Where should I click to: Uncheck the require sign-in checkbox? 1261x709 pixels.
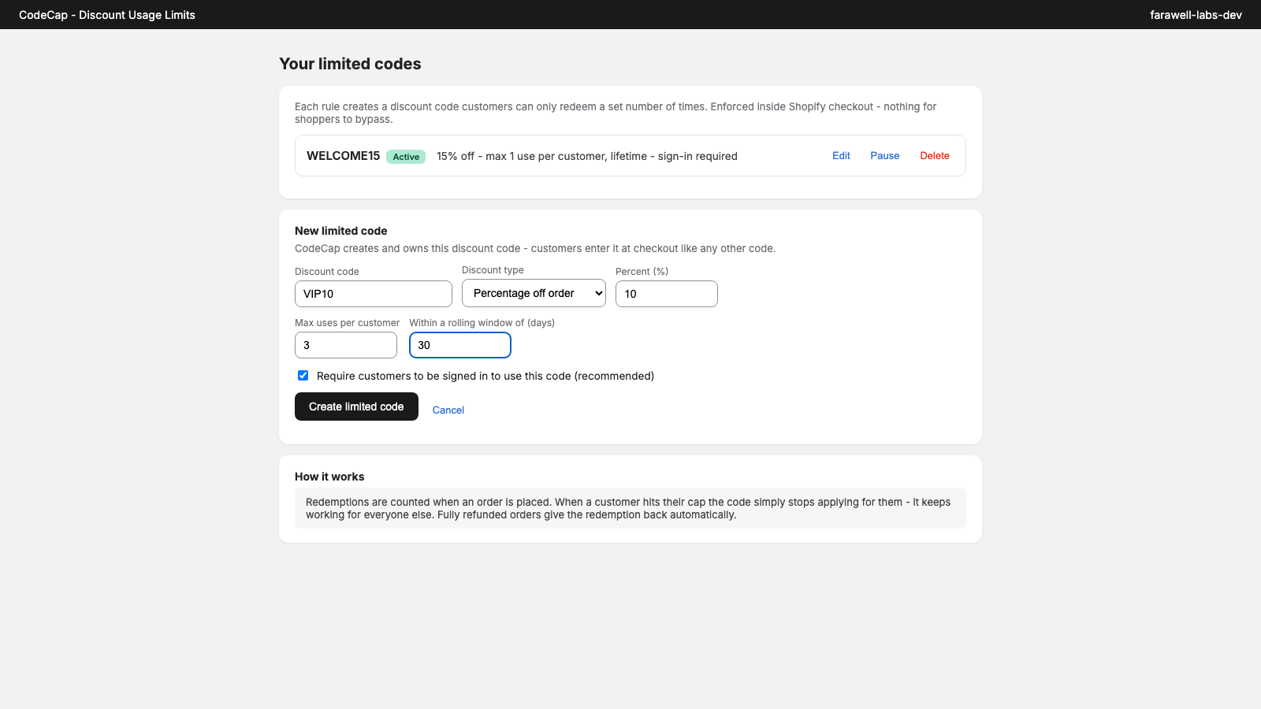point(303,376)
